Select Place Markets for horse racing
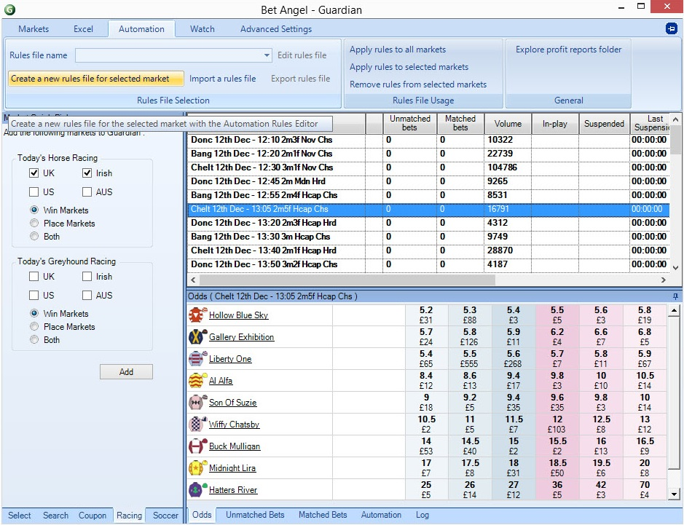This screenshot has height=525, width=684. 34,224
